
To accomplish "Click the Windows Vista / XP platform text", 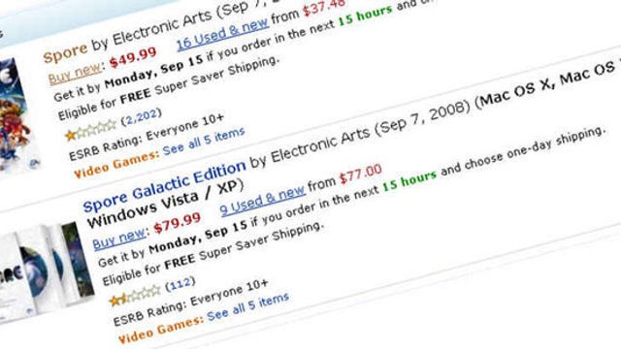I will click(165, 205).
